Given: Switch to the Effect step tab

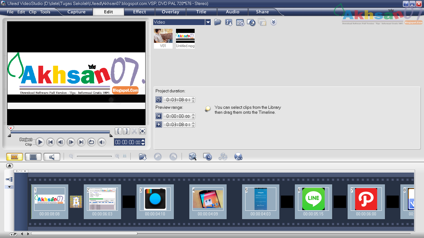Looking at the screenshot, I should click(140, 12).
